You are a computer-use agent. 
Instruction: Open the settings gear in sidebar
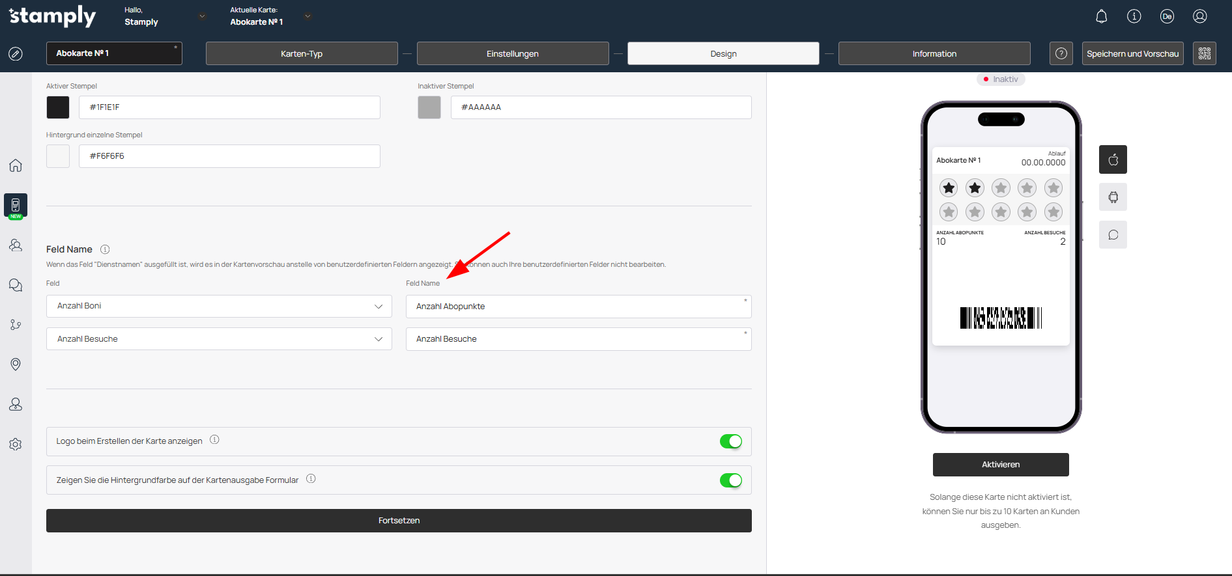(16, 445)
